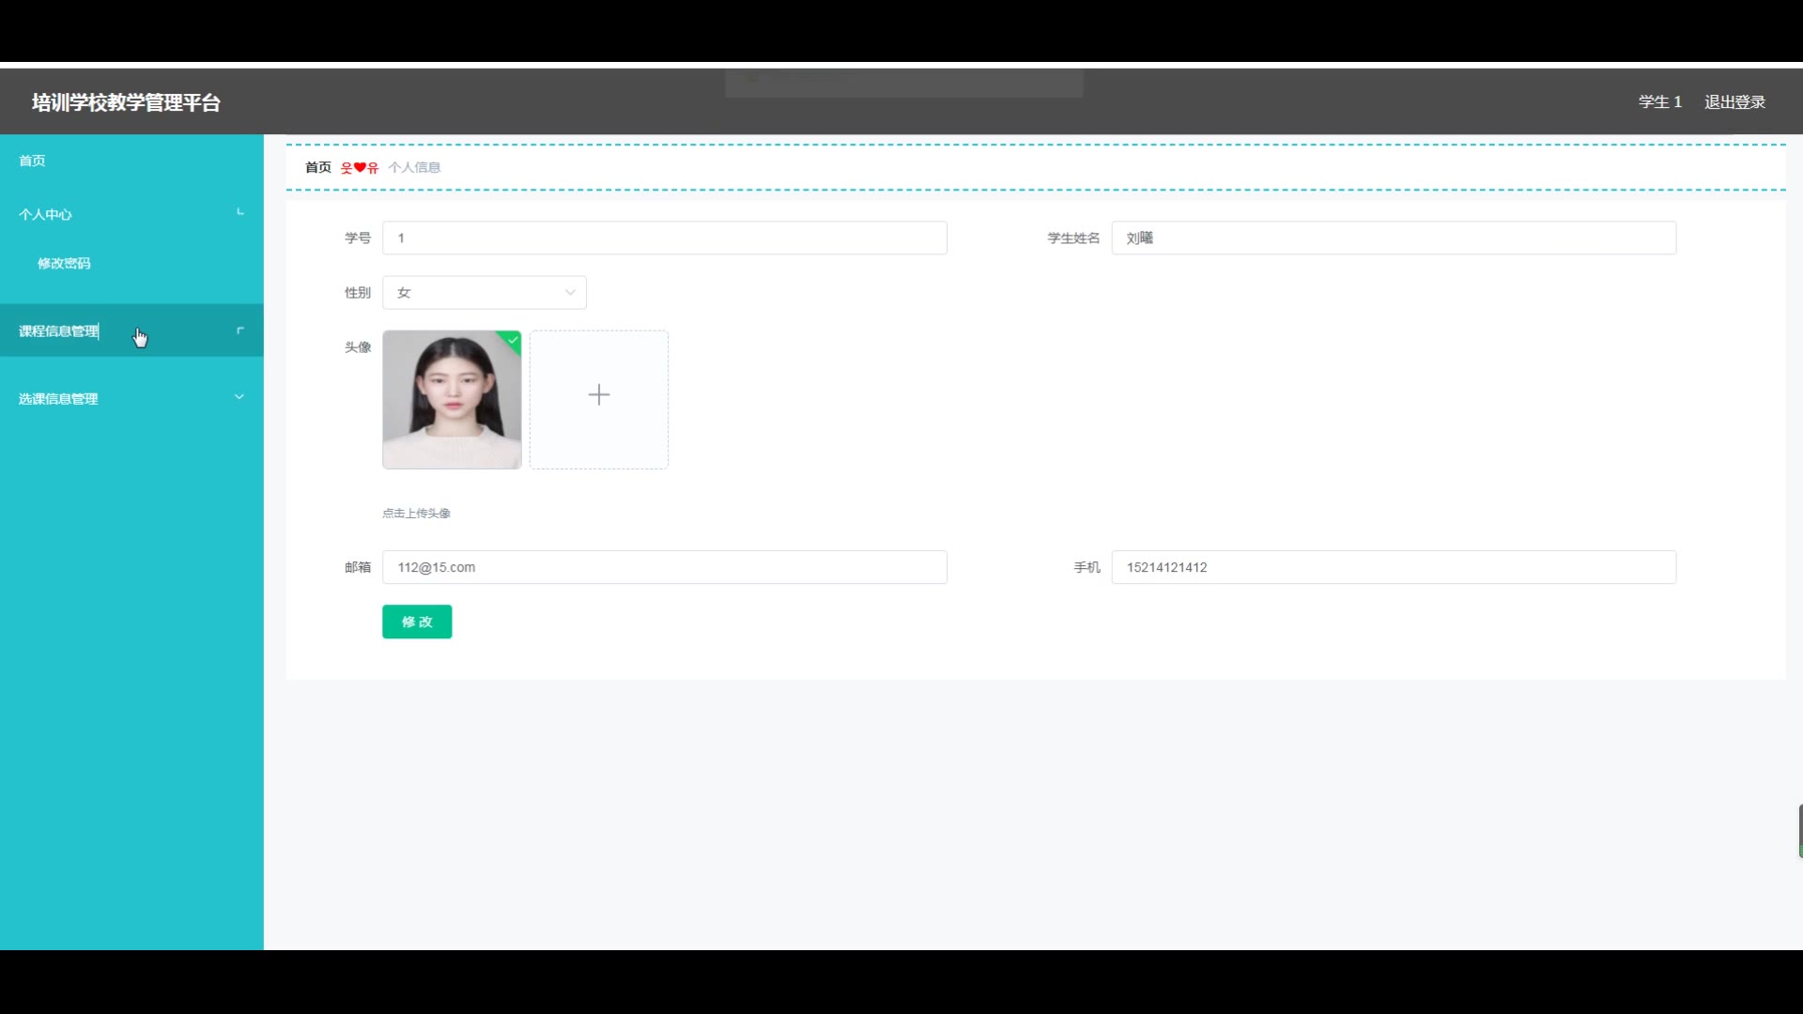The image size is (1803, 1014).
Task: Click 退出登录 to log out
Action: tap(1734, 102)
